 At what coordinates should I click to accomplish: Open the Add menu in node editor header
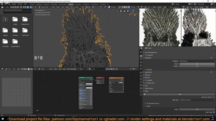pyautogui.click(x=60, y=69)
